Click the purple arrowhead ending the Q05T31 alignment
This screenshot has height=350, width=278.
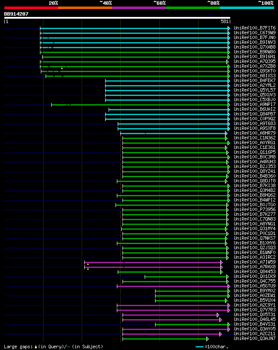218,315
